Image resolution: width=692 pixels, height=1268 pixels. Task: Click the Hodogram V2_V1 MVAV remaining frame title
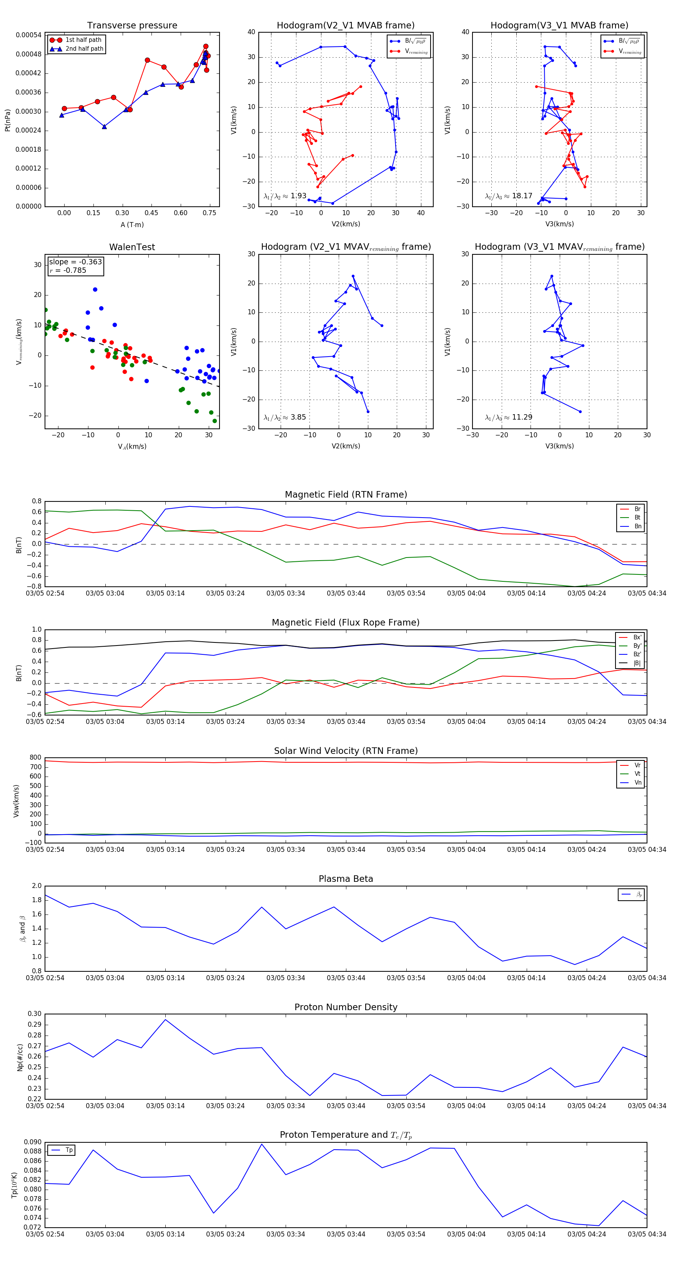346,247
